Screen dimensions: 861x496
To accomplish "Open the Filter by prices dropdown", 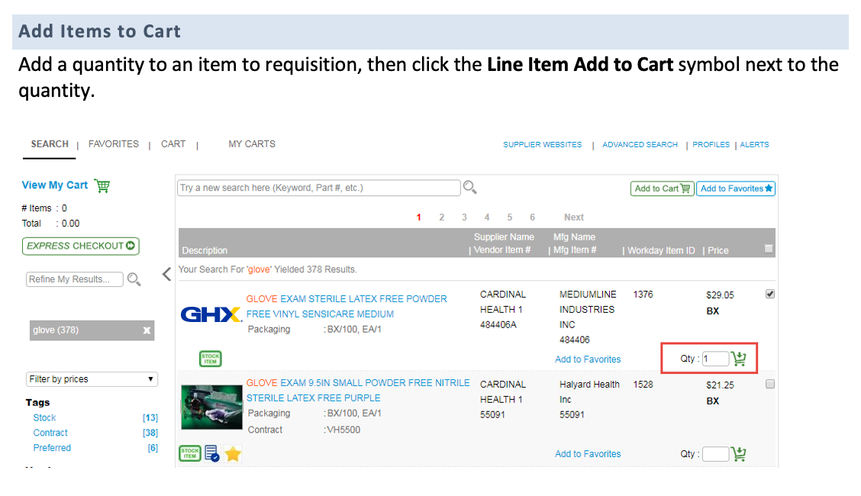I will [x=92, y=379].
